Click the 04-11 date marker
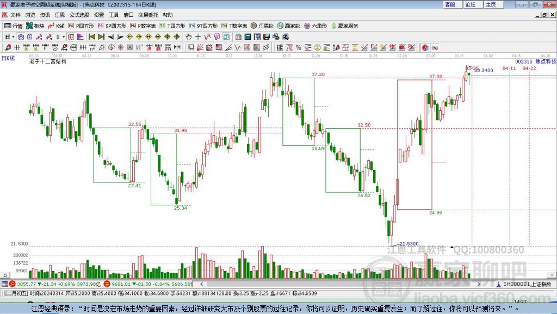 coord(509,68)
